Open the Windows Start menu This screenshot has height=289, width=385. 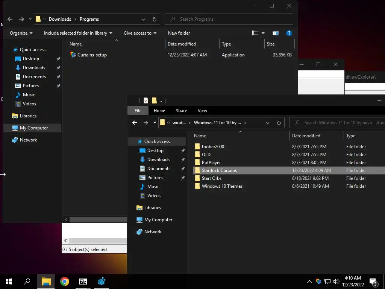[x=9, y=281]
